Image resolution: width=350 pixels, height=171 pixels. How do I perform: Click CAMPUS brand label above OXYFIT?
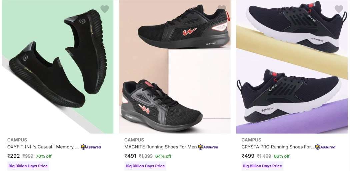coord(17,140)
